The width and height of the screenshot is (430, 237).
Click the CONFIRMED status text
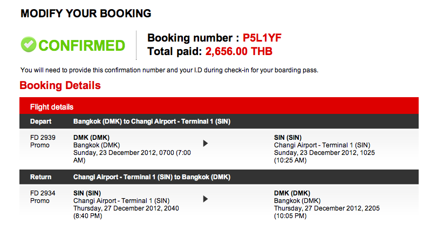[81, 45]
